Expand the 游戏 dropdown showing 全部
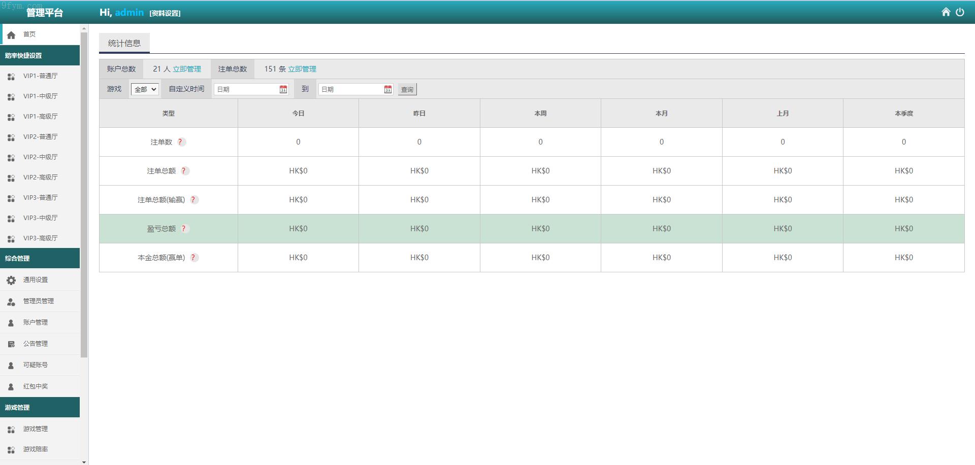The width and height of the screenshot is (975, 465). (x=145, y=89)
